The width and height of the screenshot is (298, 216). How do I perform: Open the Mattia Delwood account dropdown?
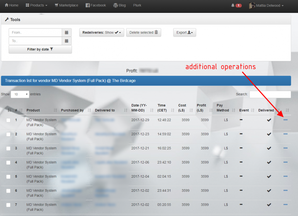tap(266, 5)
